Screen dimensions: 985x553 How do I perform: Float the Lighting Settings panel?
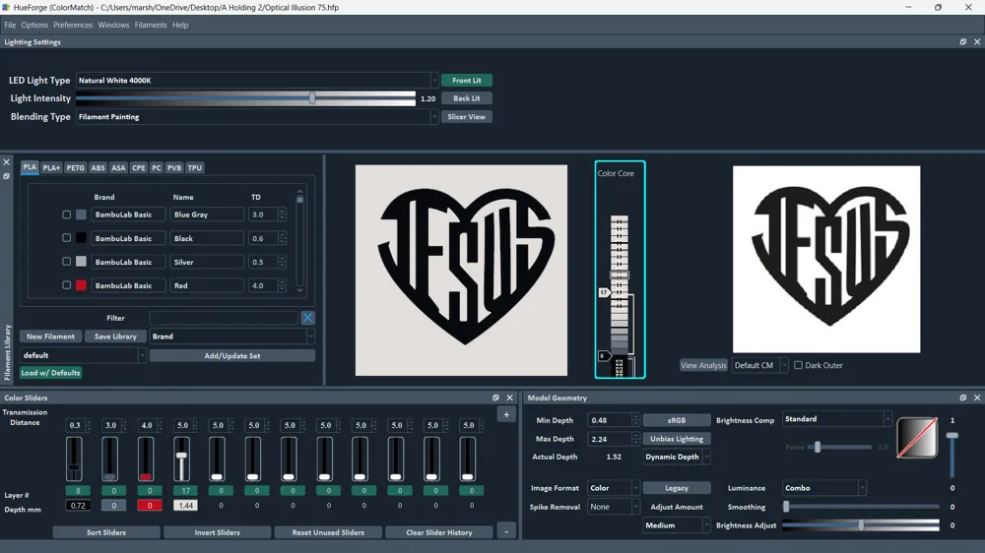coord(963,42)
